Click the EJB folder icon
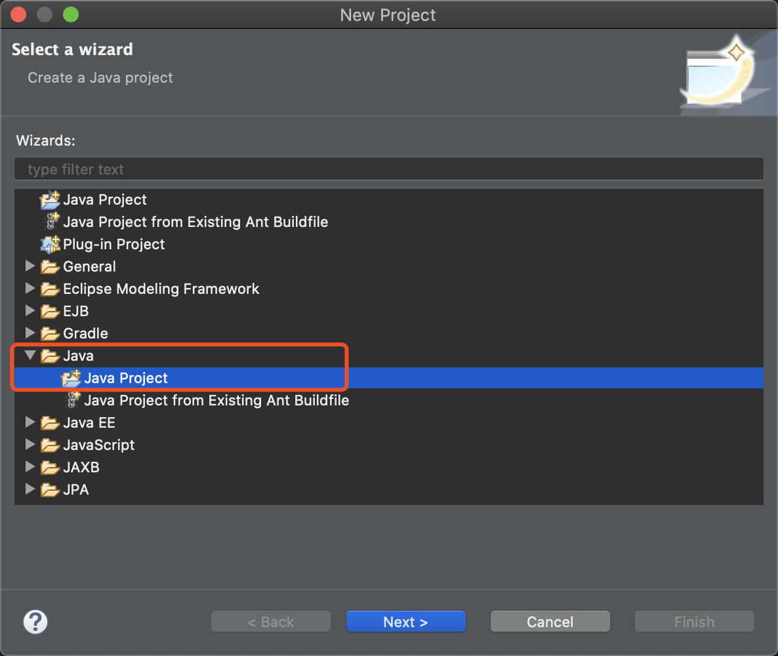 [50, 312]
